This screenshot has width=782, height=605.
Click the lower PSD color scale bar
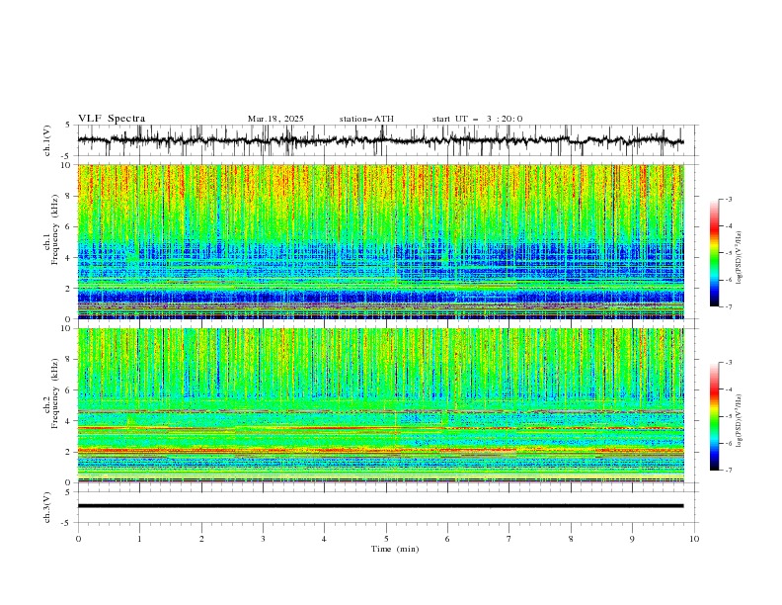(714, 416)
